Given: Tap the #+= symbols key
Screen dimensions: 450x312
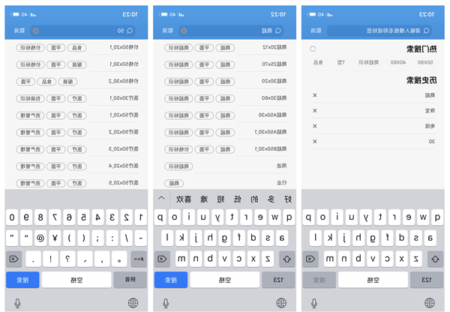Looking at the screenshot, I should point(139,259).
